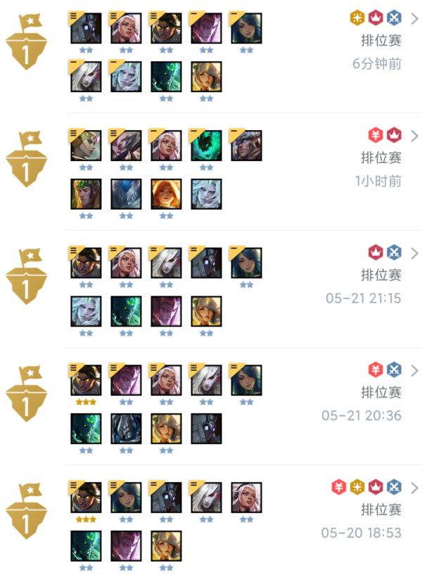422x577 pixels.
Task: Click first-place flag badge of the 05-20 18:53 match
Action: click(x=27, y=511)
